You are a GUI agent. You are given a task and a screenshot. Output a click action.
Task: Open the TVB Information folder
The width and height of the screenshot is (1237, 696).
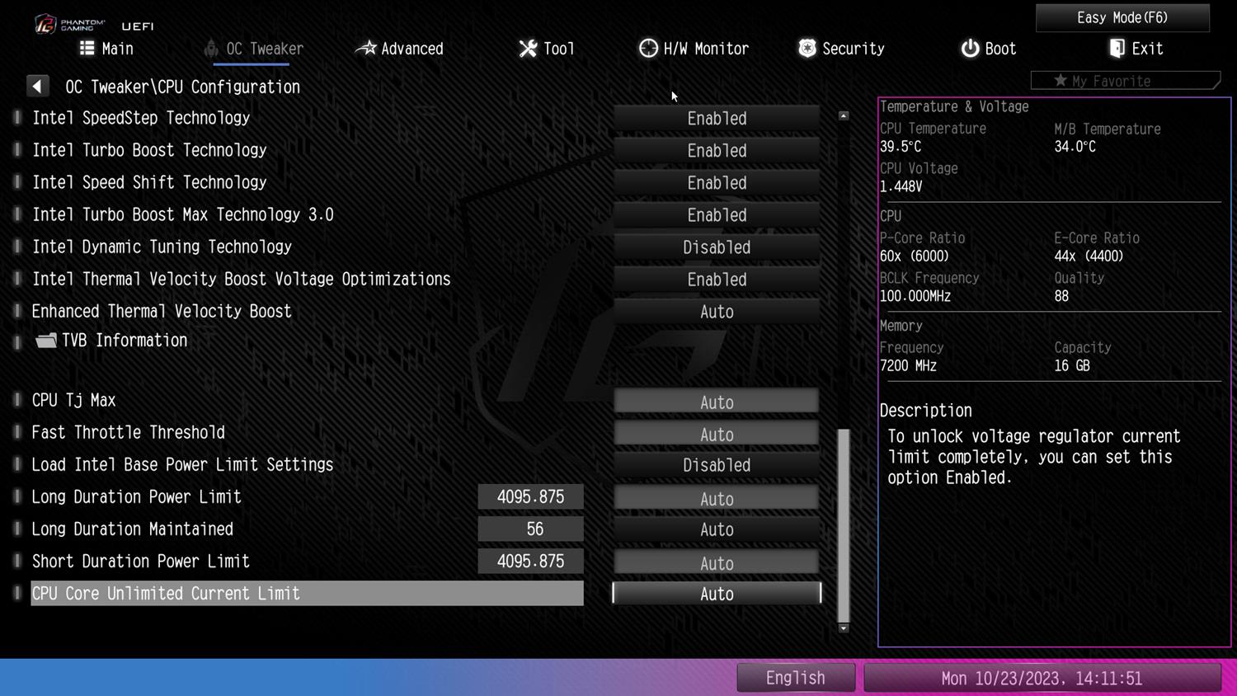(x=46, y=341)
